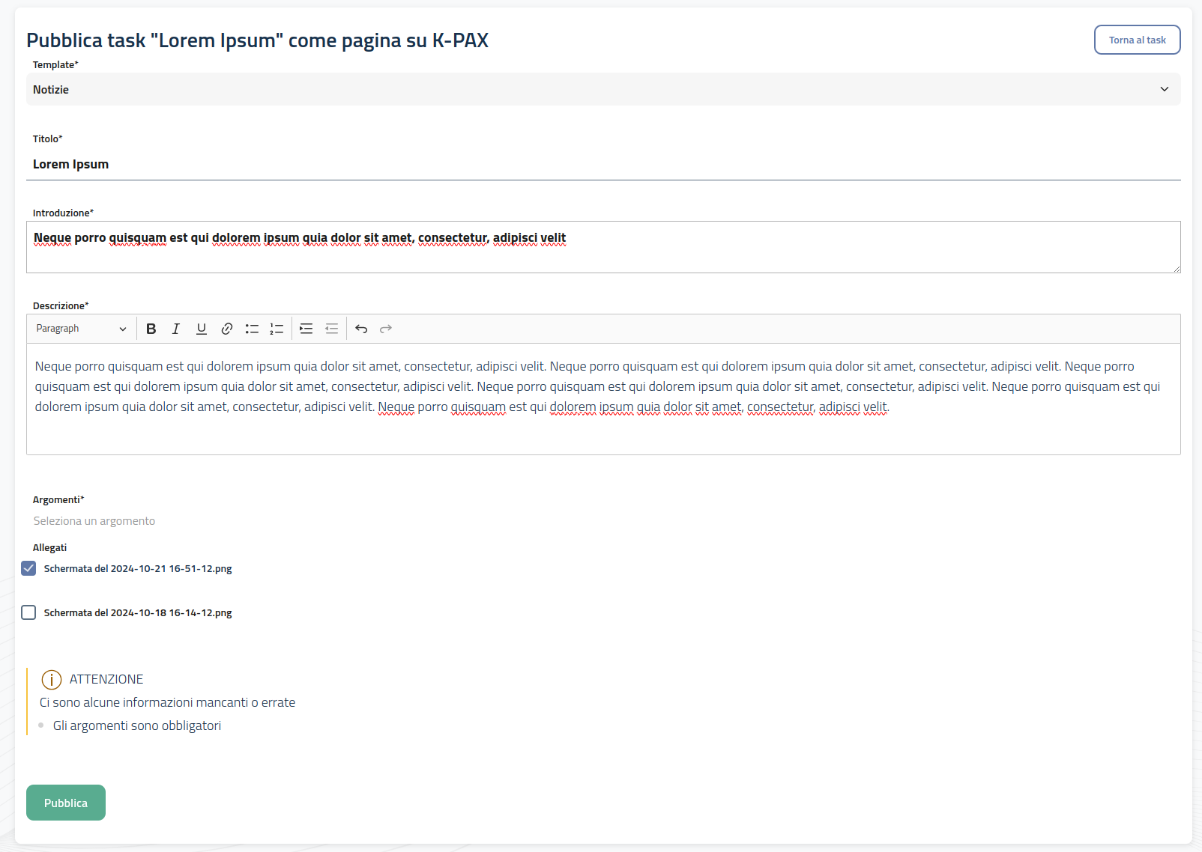Redo the last undone edit
This screenshot has height=852, width=1202.
[386, 329]
